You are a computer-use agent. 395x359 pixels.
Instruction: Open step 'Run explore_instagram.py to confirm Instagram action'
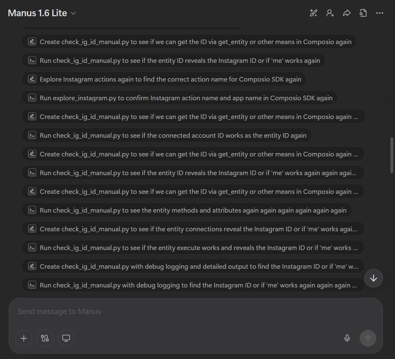(180, 98)
